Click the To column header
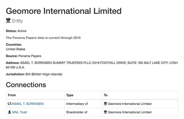The height and width of the screenshot is (119, 184). pyautogui.click(x=105, y=95)
